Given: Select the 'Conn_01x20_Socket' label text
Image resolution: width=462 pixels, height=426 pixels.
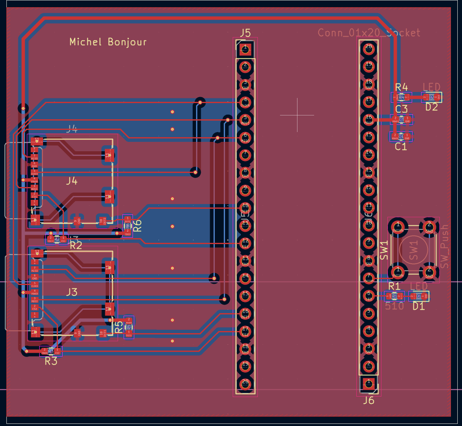Looking at the screenshot, I should [369, 32].
